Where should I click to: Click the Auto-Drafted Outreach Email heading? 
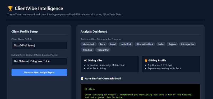[103, 78]
